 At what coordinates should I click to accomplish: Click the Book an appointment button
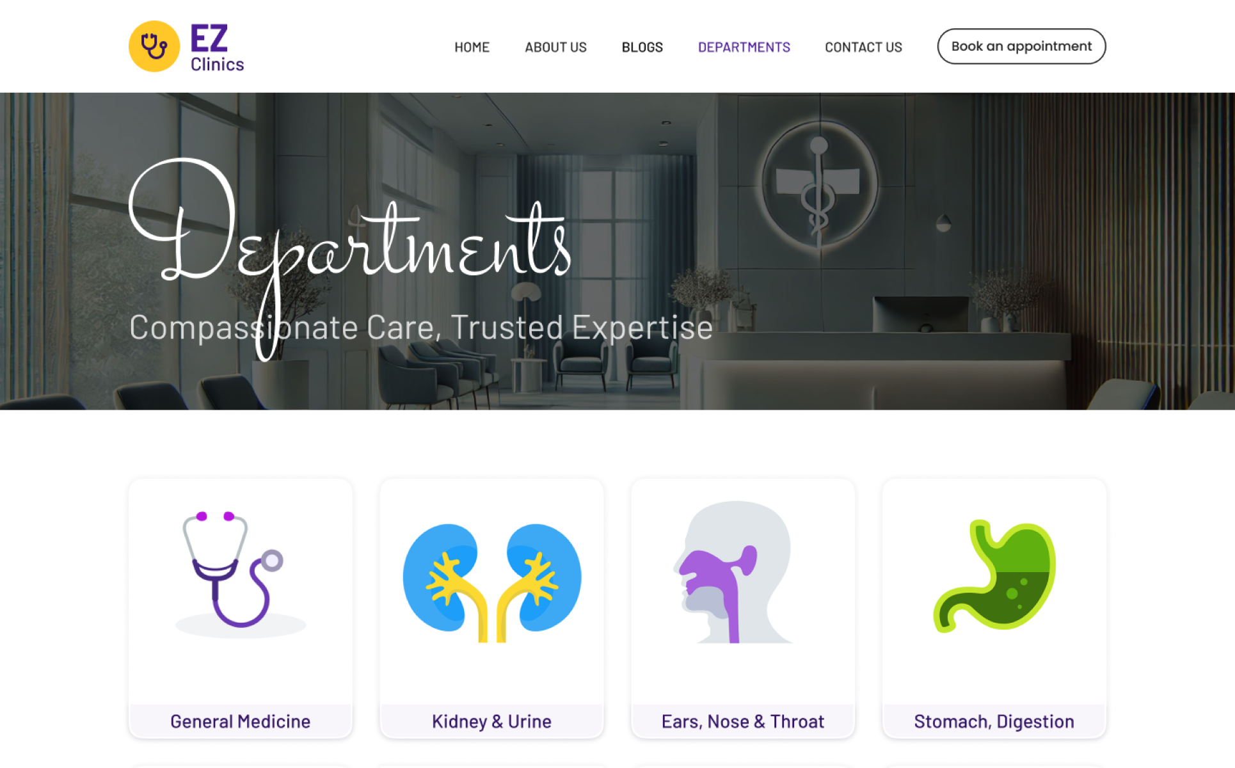1021,46
